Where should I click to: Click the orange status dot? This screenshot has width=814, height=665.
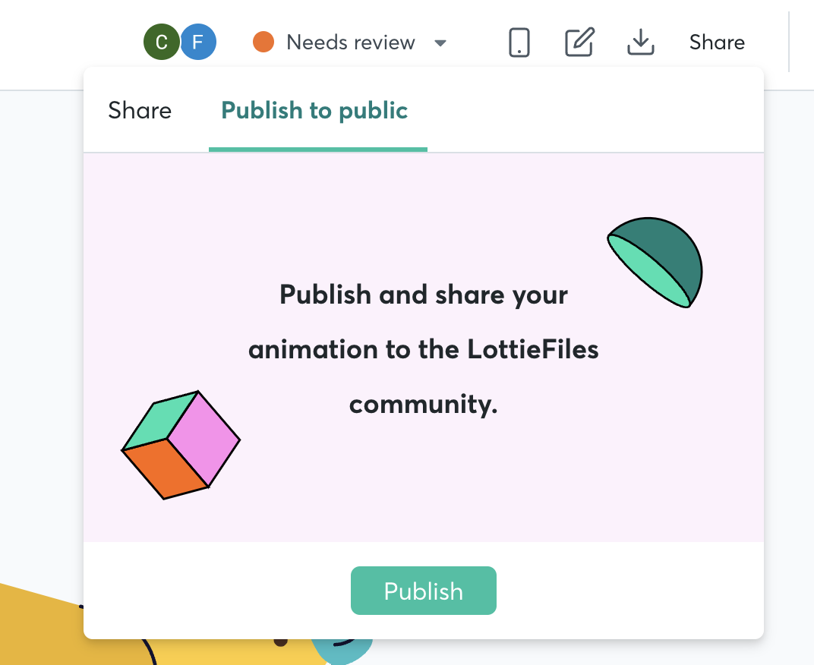click(x=263, y=42)
